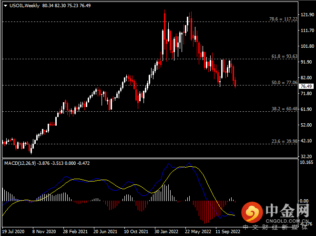Select the 78.6 = 117.22 Fibonacci label
Image resolution: width=316 pixels, height=236 pixels.
[x=284, y=19]
